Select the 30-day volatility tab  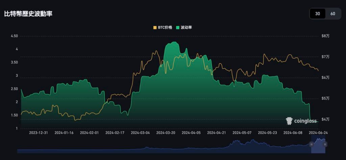coord(318,14)
